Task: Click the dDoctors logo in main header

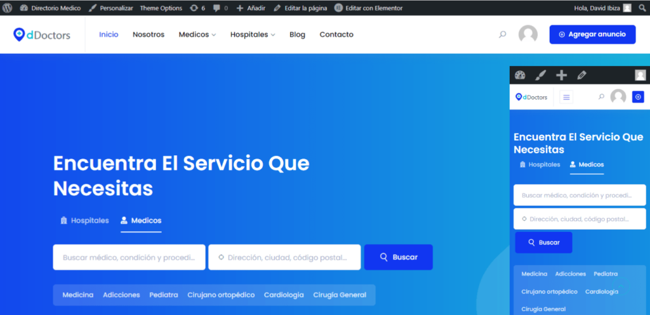Action: (x=42, y=35)
